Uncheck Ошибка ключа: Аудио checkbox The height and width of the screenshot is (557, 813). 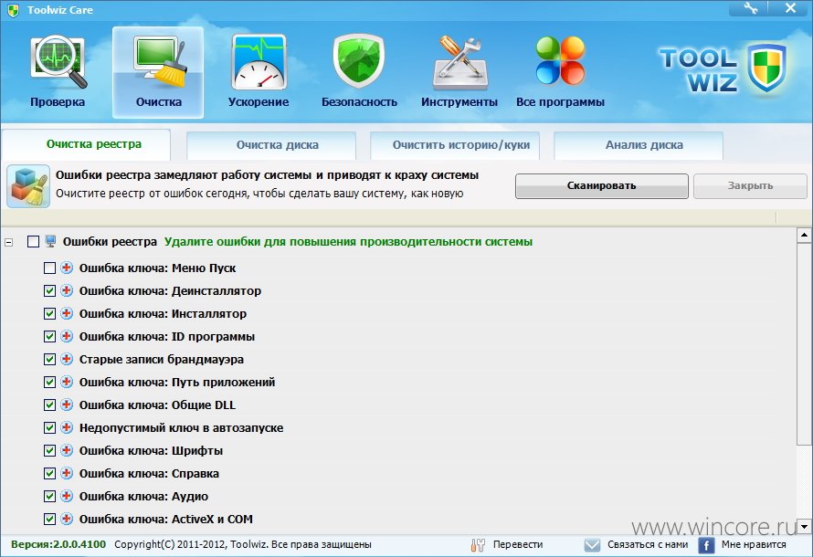[49, 496]
